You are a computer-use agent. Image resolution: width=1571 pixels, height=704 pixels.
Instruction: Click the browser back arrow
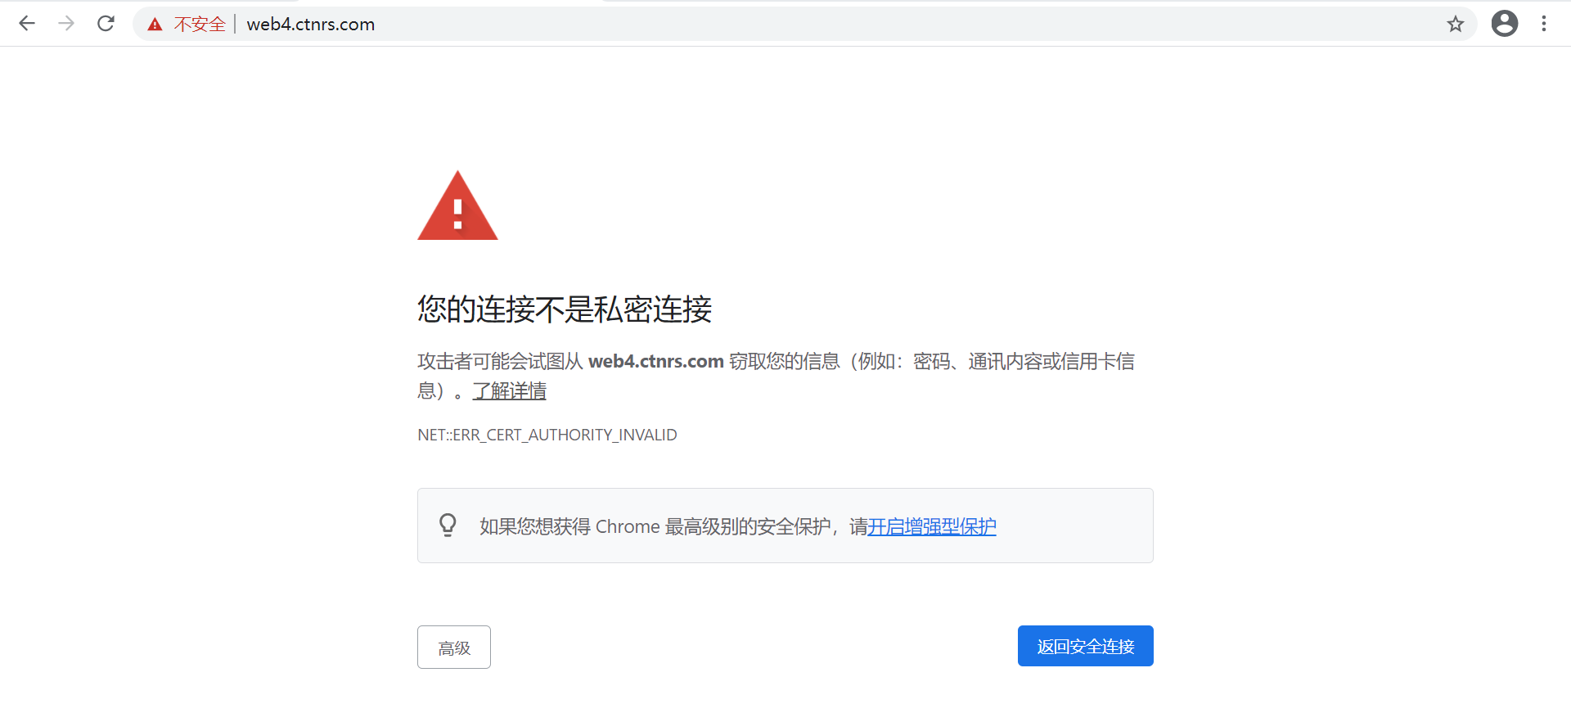[x=27, y=24]
